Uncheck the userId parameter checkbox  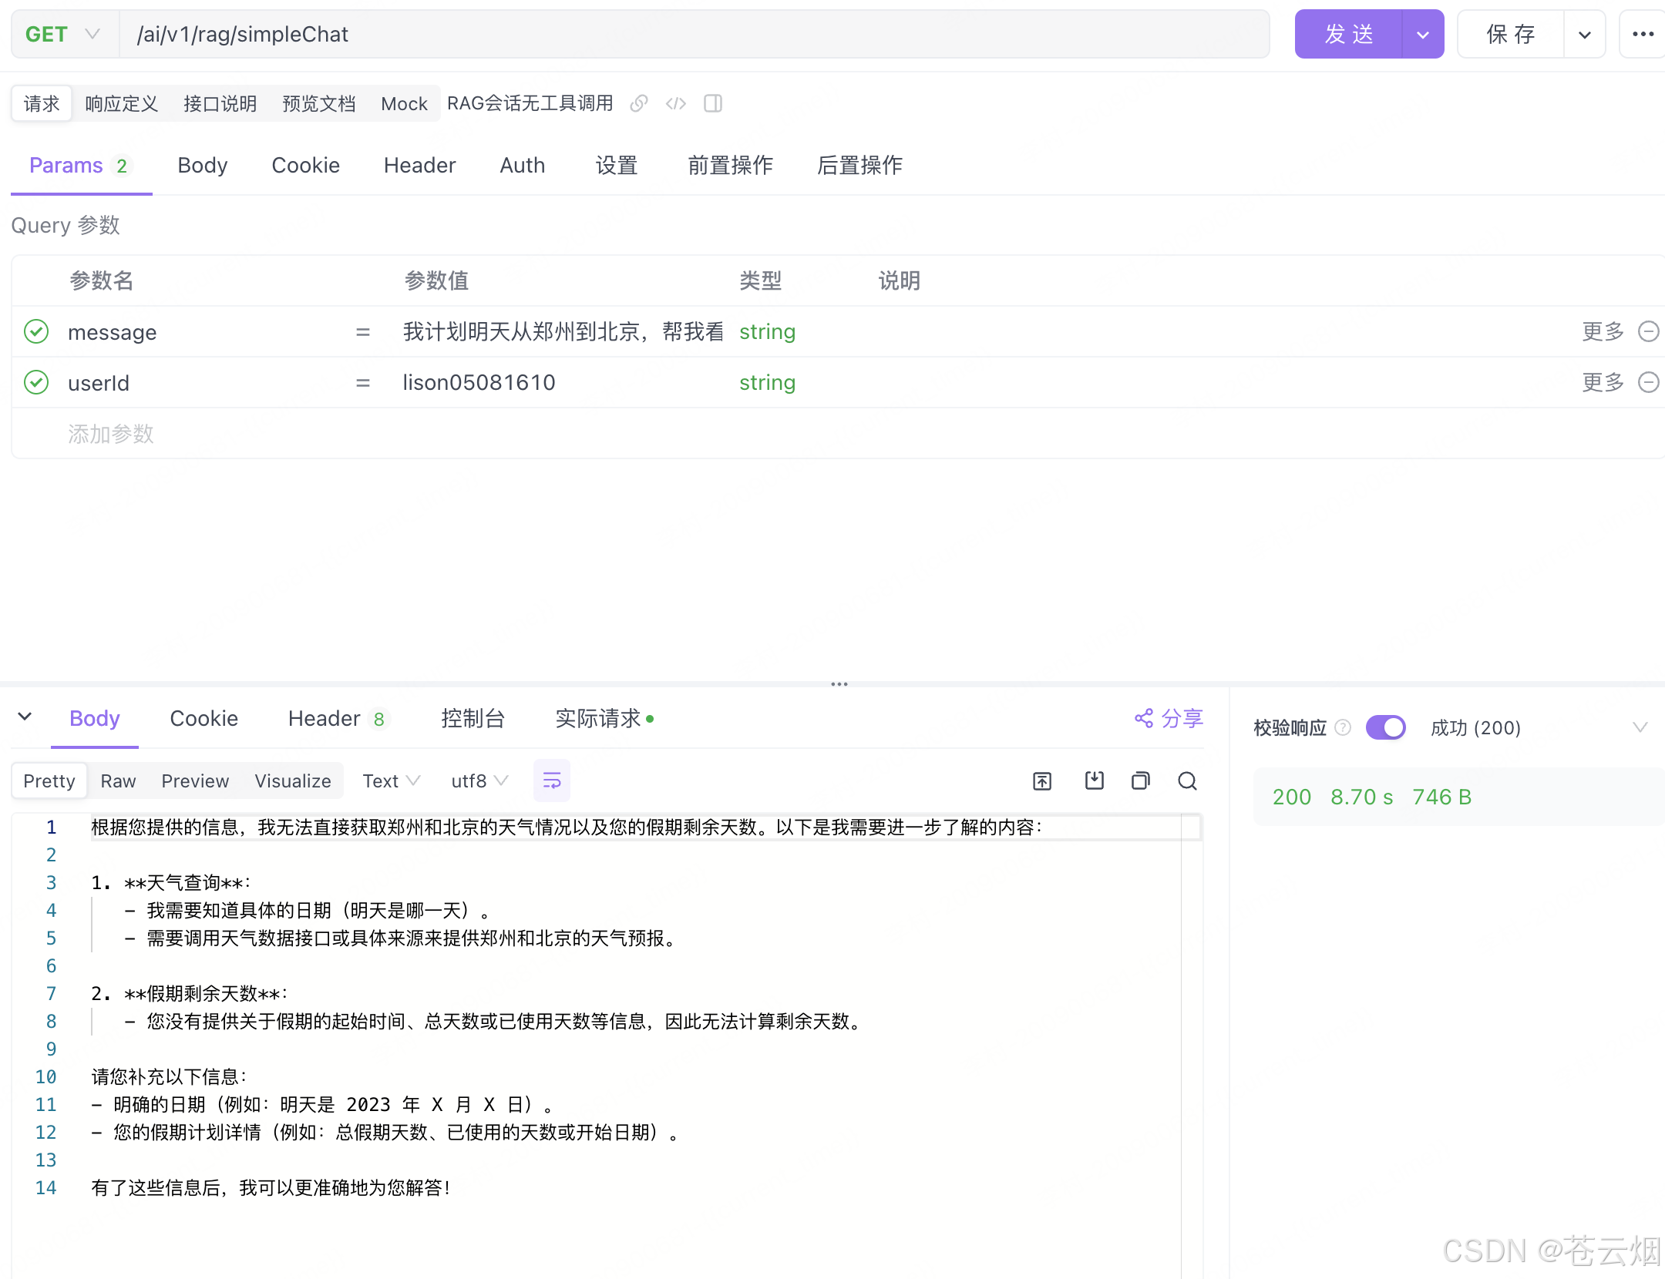[36, 382]
